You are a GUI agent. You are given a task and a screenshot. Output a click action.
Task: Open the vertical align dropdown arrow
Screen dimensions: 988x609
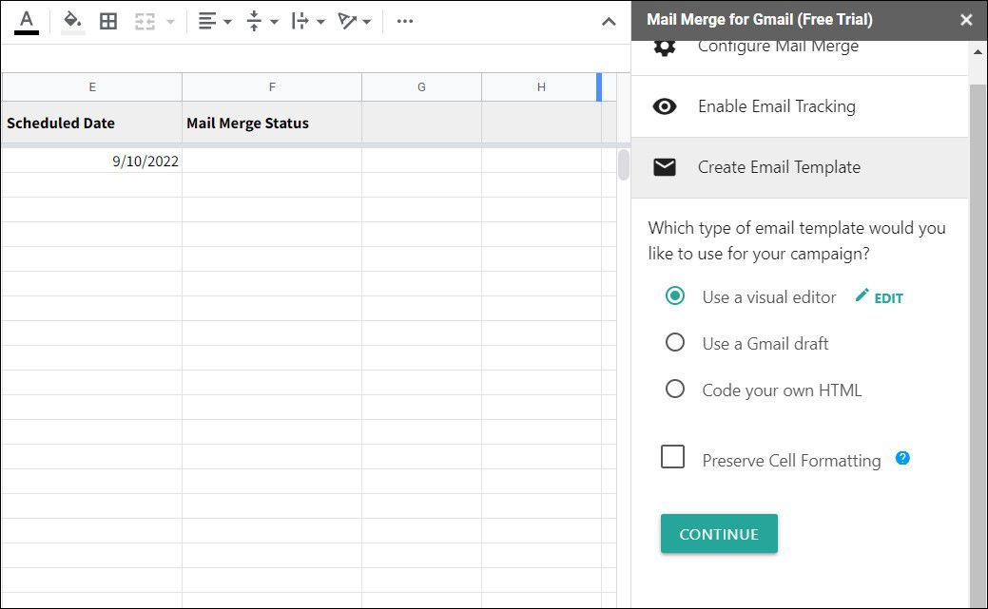274,22
